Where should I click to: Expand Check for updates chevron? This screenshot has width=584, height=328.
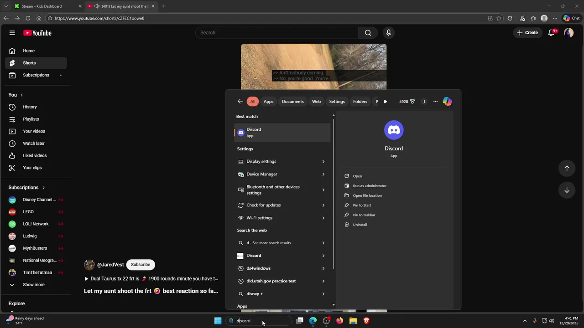(x=323, y=205)
